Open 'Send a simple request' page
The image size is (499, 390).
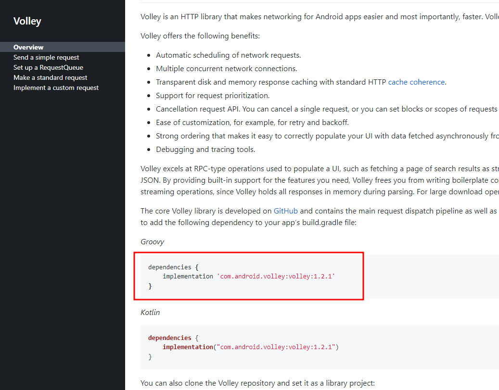(x=46, y=57)
